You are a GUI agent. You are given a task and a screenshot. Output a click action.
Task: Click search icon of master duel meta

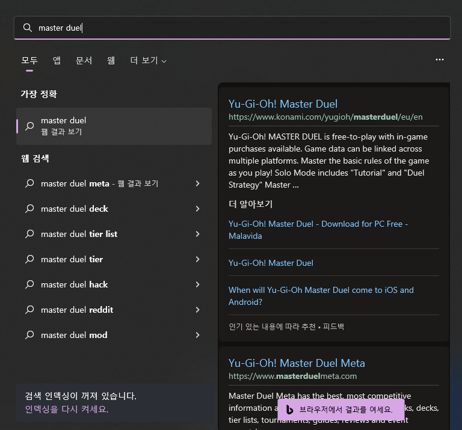tap(29, 183)
